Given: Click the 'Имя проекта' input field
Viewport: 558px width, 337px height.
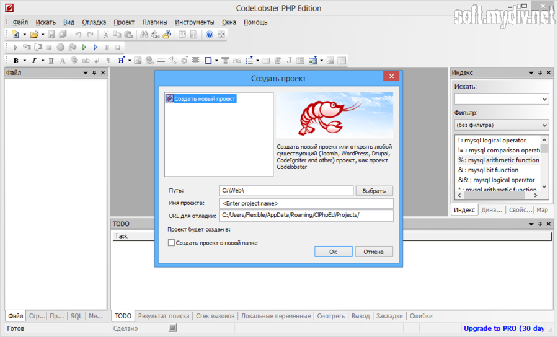Looking at the screenshot, I should 306,203.
